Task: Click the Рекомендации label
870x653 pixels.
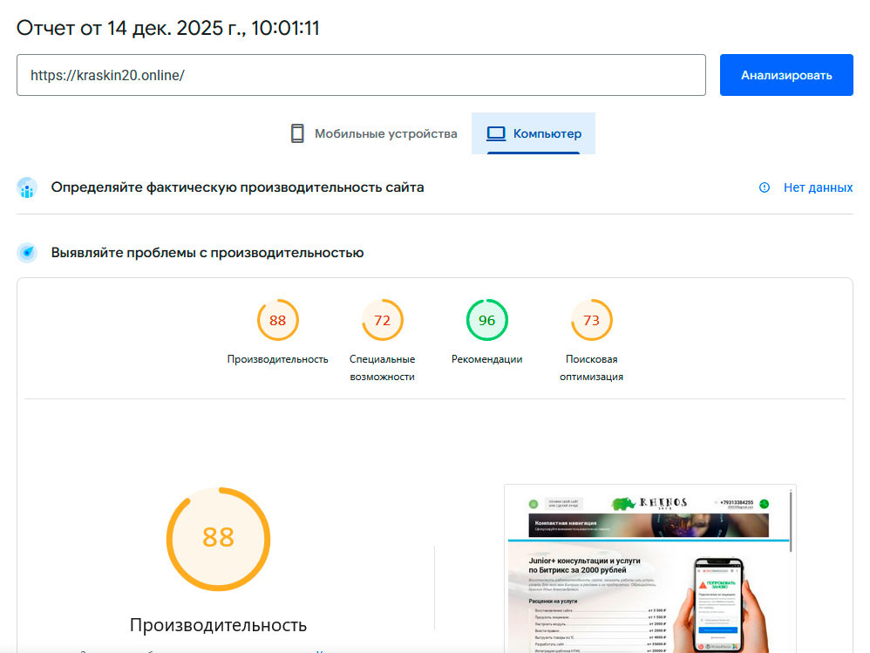Action: pos(486,359)
